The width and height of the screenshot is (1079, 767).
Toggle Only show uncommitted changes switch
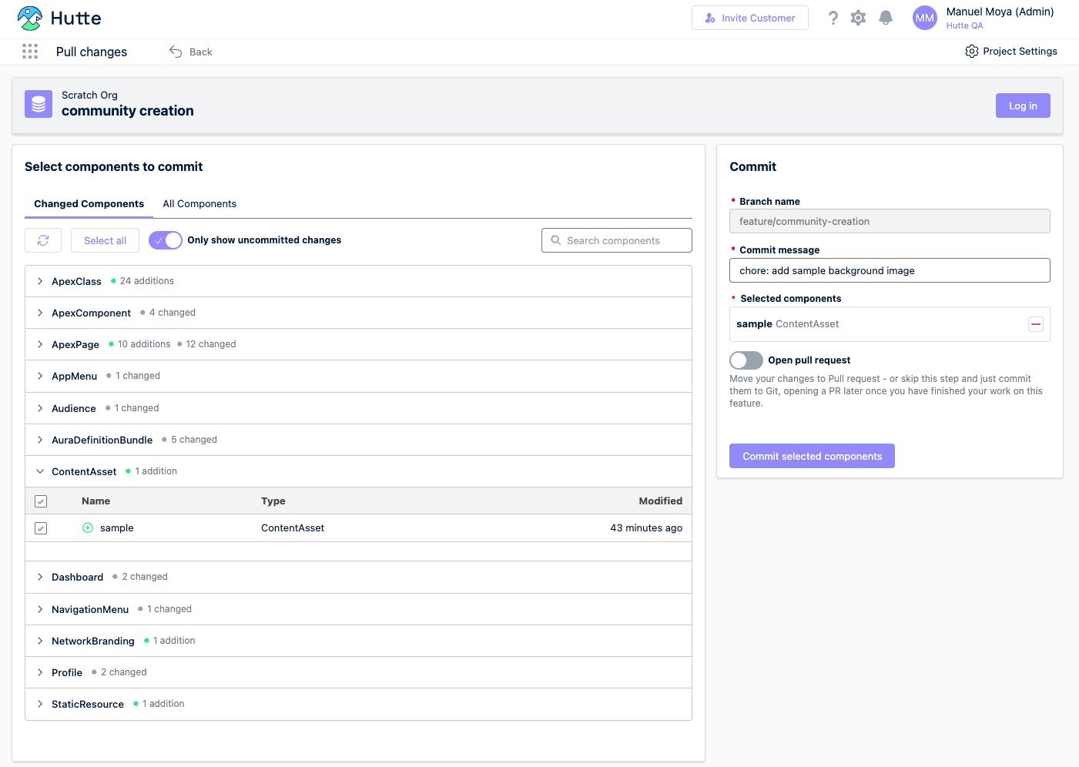tap(166, 240)
